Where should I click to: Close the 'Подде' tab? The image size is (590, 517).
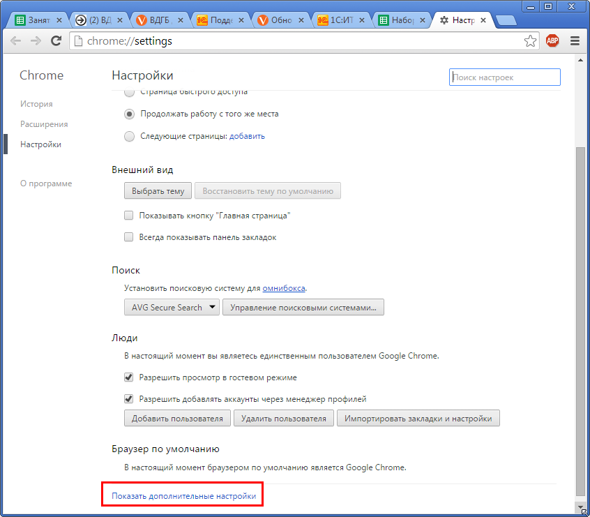(x=241, y=20)
